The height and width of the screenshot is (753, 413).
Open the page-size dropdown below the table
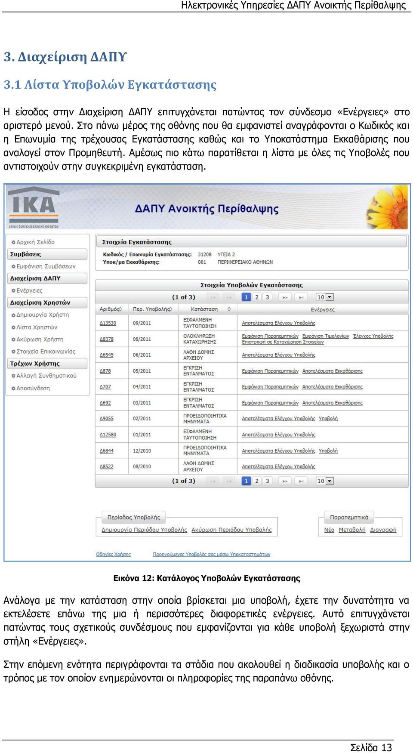point(325,481)
